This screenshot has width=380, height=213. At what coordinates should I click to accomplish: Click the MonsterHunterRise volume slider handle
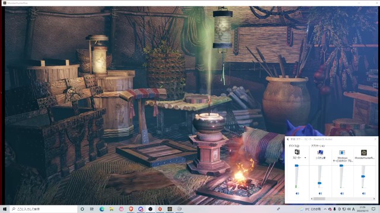pos(363,176)
